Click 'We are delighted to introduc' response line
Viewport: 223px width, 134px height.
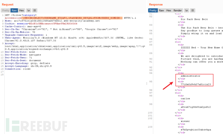pyautogui.click(x=202, y=56)
